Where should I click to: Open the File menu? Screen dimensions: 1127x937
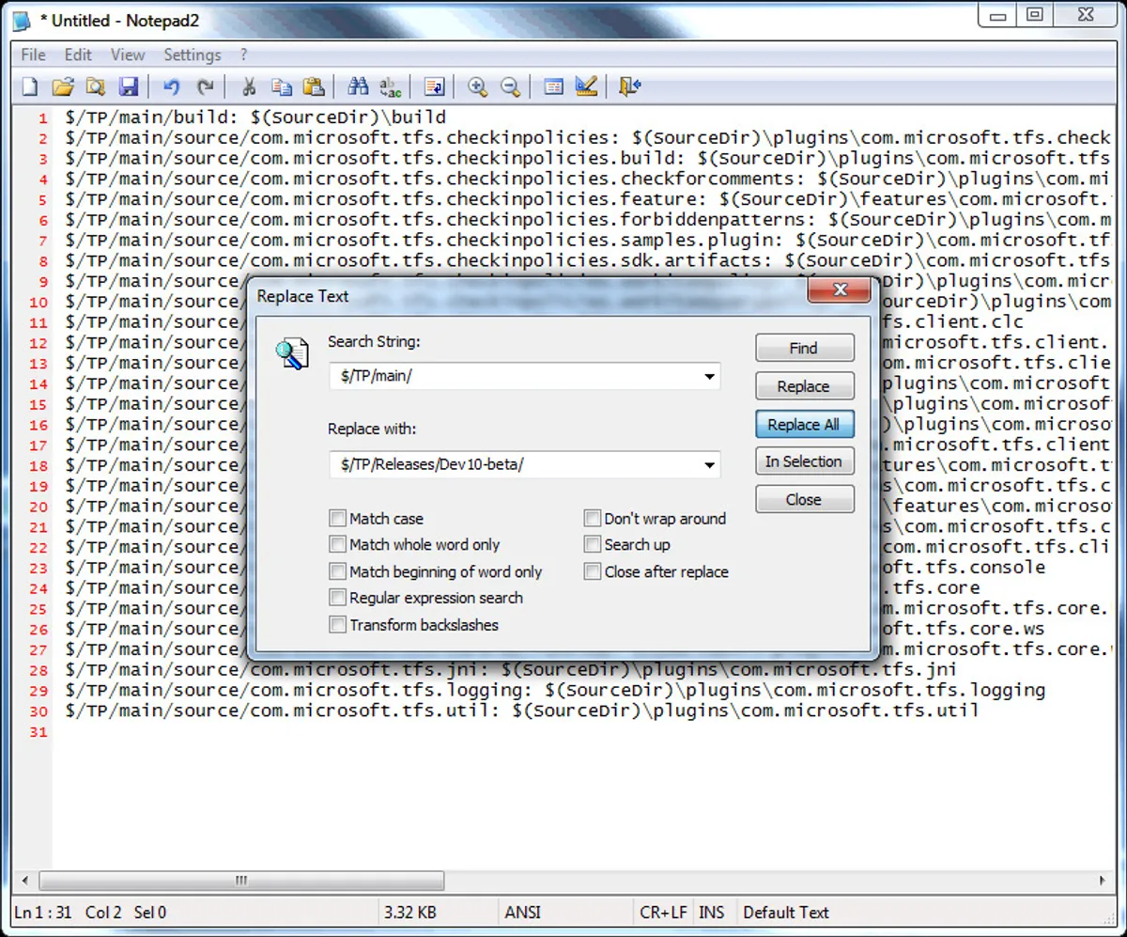(x=33, y=55)
